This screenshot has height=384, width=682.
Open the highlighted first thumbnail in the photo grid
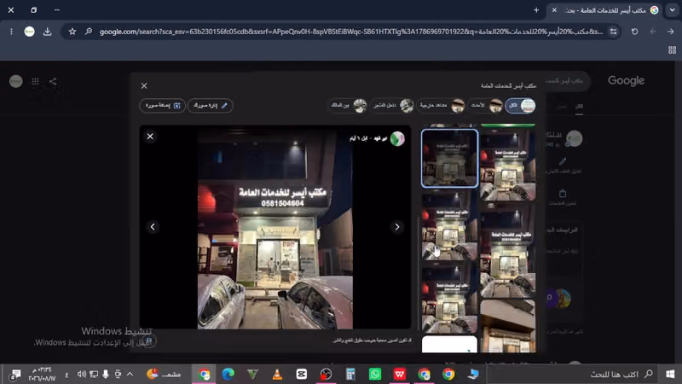(x=449, y=158)
